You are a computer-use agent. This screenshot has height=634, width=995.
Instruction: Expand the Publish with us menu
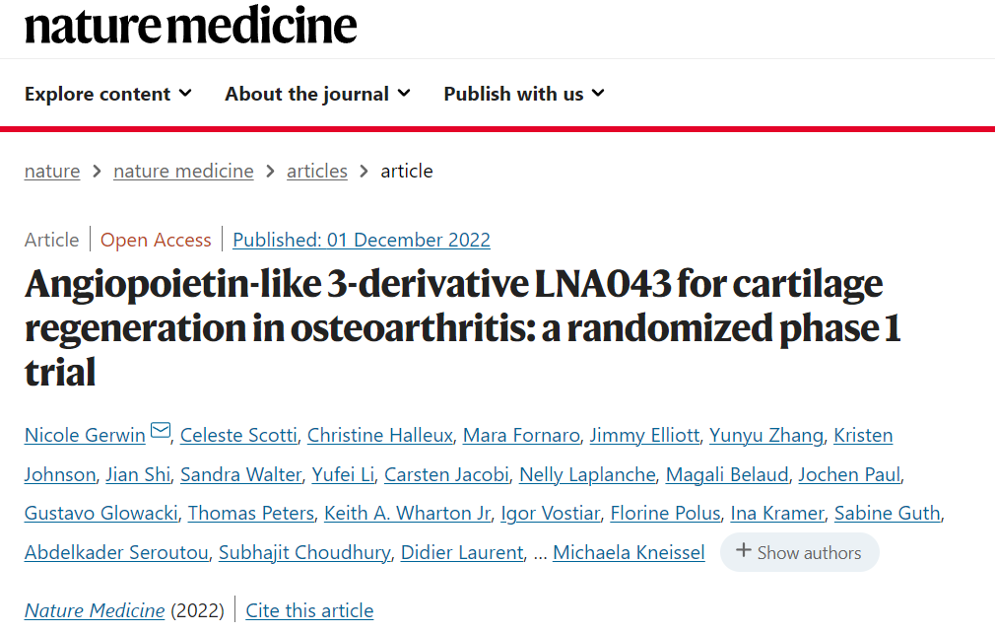pos(524,94)
